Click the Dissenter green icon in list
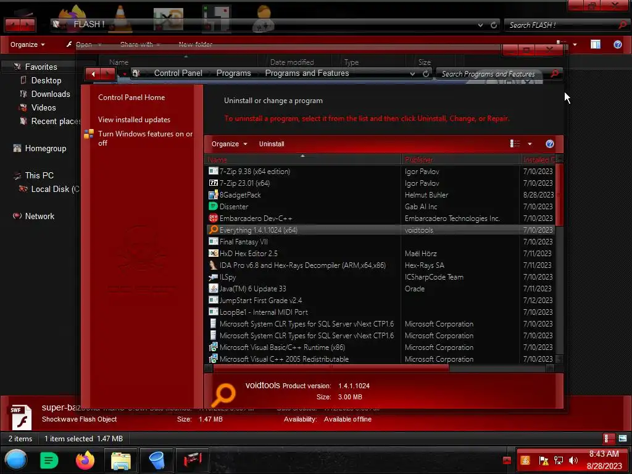Viewport: 632px width, 474px height. click(x=213, y=206)
